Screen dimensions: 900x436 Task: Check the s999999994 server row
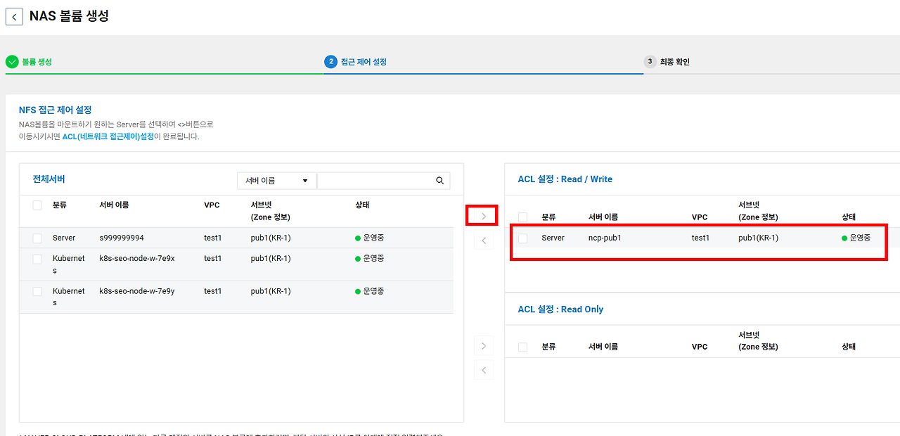point(37,238)
